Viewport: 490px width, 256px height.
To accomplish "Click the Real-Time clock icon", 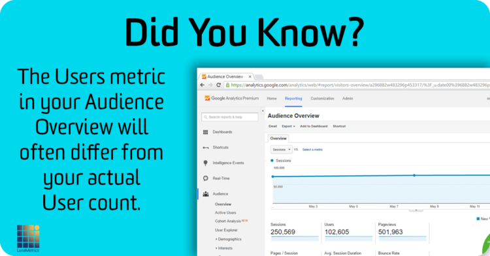I will tap(205, 178).
